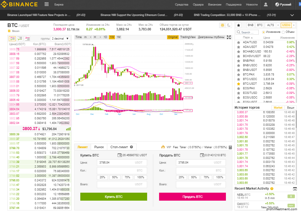Open the BTC/PAX pair row

pos(265,75)
